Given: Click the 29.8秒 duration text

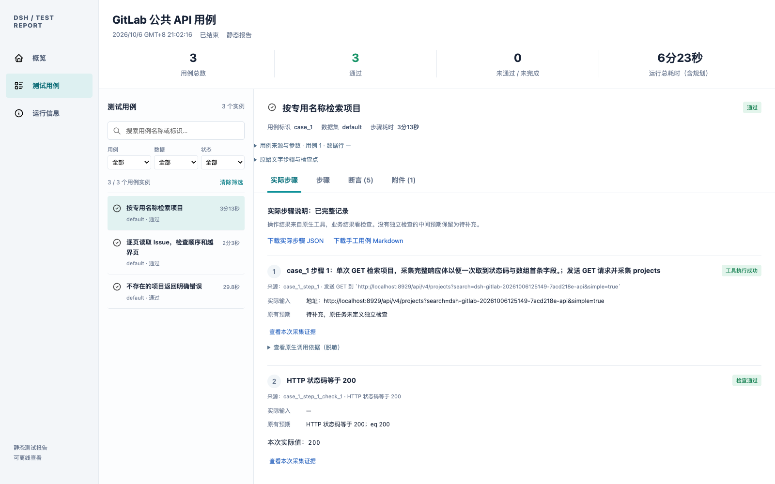Looking at the screenshot, I should pos(231,287).
